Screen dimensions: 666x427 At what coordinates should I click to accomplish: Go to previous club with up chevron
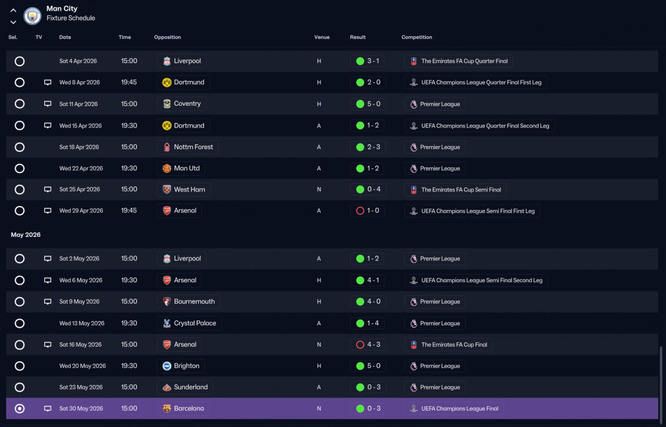14,10
